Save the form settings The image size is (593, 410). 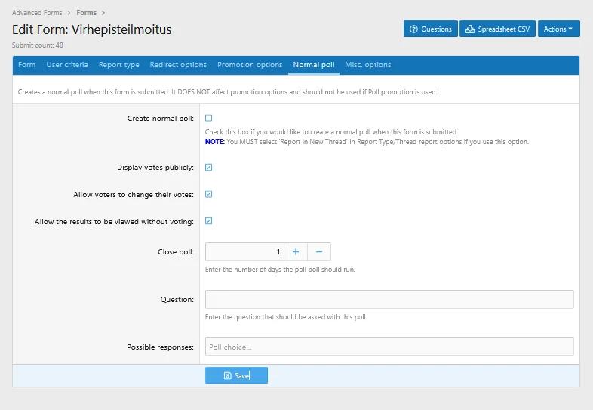point(236,375)
